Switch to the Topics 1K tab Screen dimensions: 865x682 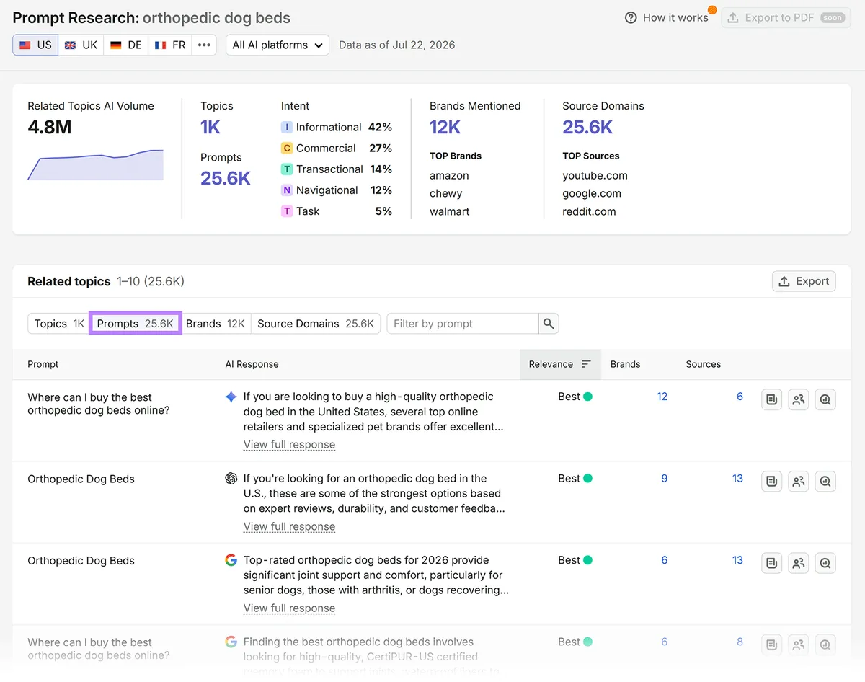coord(59,324)
